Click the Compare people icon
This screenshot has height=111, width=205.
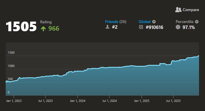(178, 10)
